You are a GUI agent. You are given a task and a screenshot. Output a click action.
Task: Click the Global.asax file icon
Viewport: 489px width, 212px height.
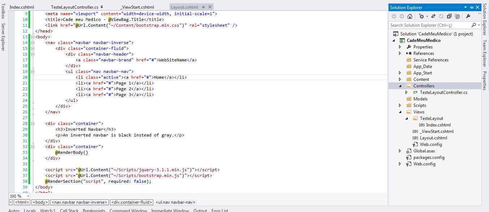tap(409, 151)
